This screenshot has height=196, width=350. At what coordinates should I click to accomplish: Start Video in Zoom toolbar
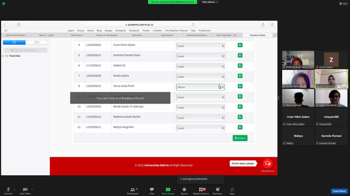(x=25, y=191)
